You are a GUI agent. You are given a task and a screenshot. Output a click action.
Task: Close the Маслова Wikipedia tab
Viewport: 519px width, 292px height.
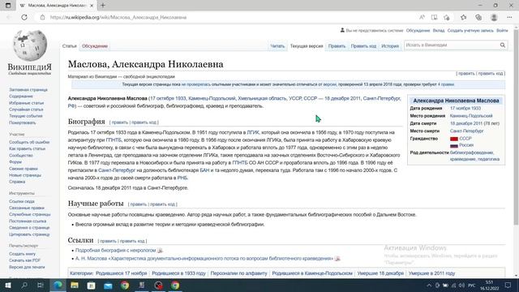(x=92, y=6)
